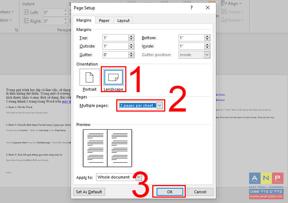Cancel the Page Setup dialog
The width and height of the screenshot is (288, 203).
tap(200, 192)
